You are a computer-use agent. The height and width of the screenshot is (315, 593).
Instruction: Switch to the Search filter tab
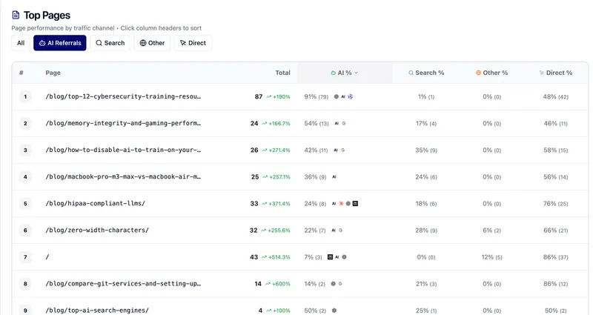pos(110,43)
